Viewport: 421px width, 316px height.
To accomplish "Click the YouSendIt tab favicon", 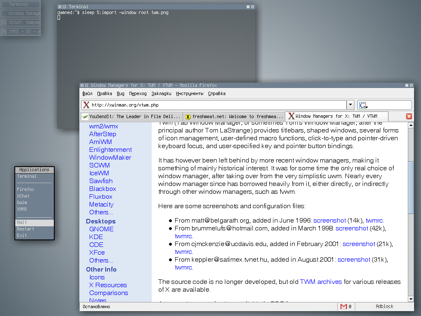I will click(85, 116).
